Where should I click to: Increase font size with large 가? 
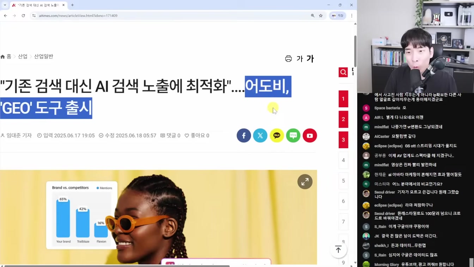(x=310, y=59)
